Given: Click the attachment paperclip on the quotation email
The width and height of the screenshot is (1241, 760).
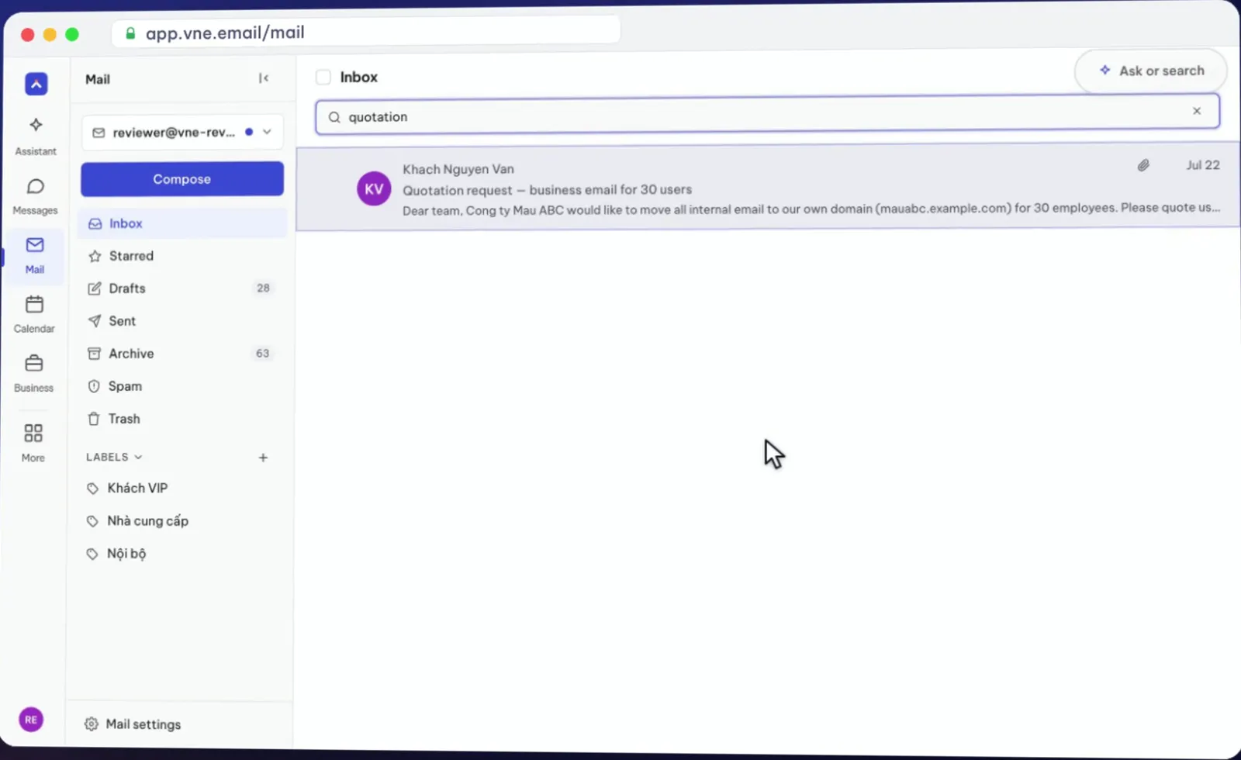Looking at the screenshot, I should 1143,165.
